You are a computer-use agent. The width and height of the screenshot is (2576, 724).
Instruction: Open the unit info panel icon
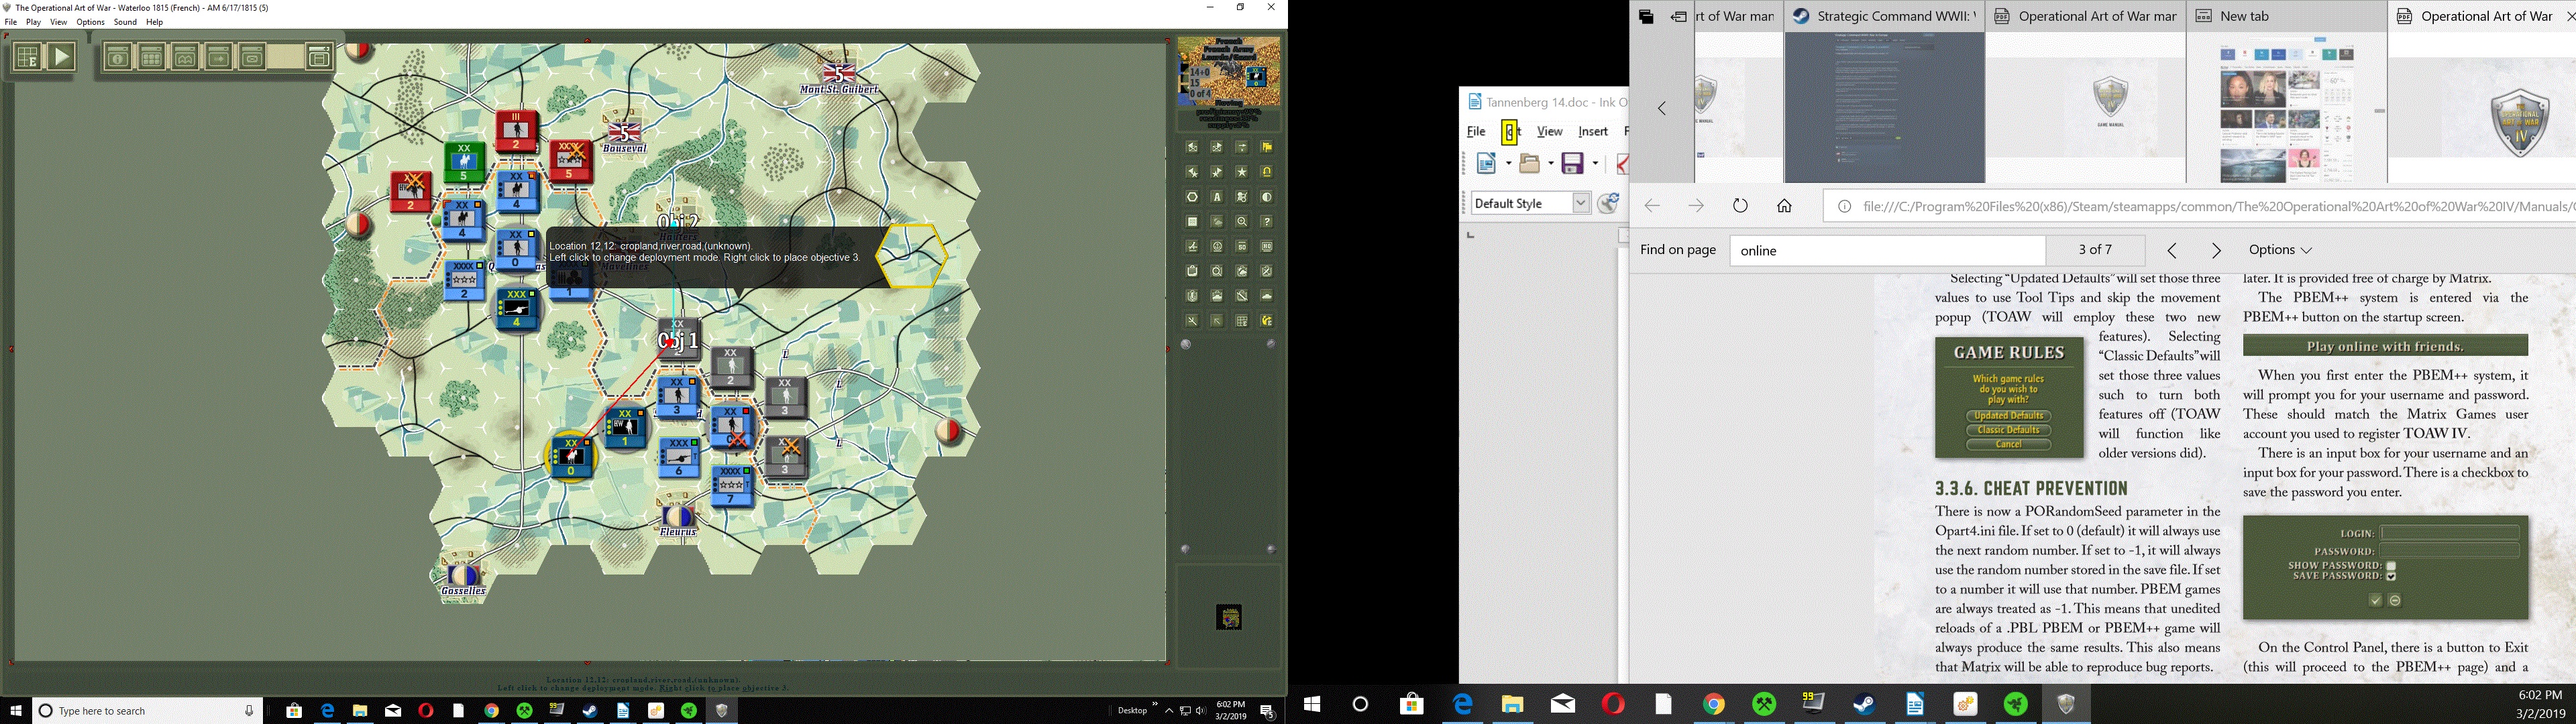(x=118, y=57)
